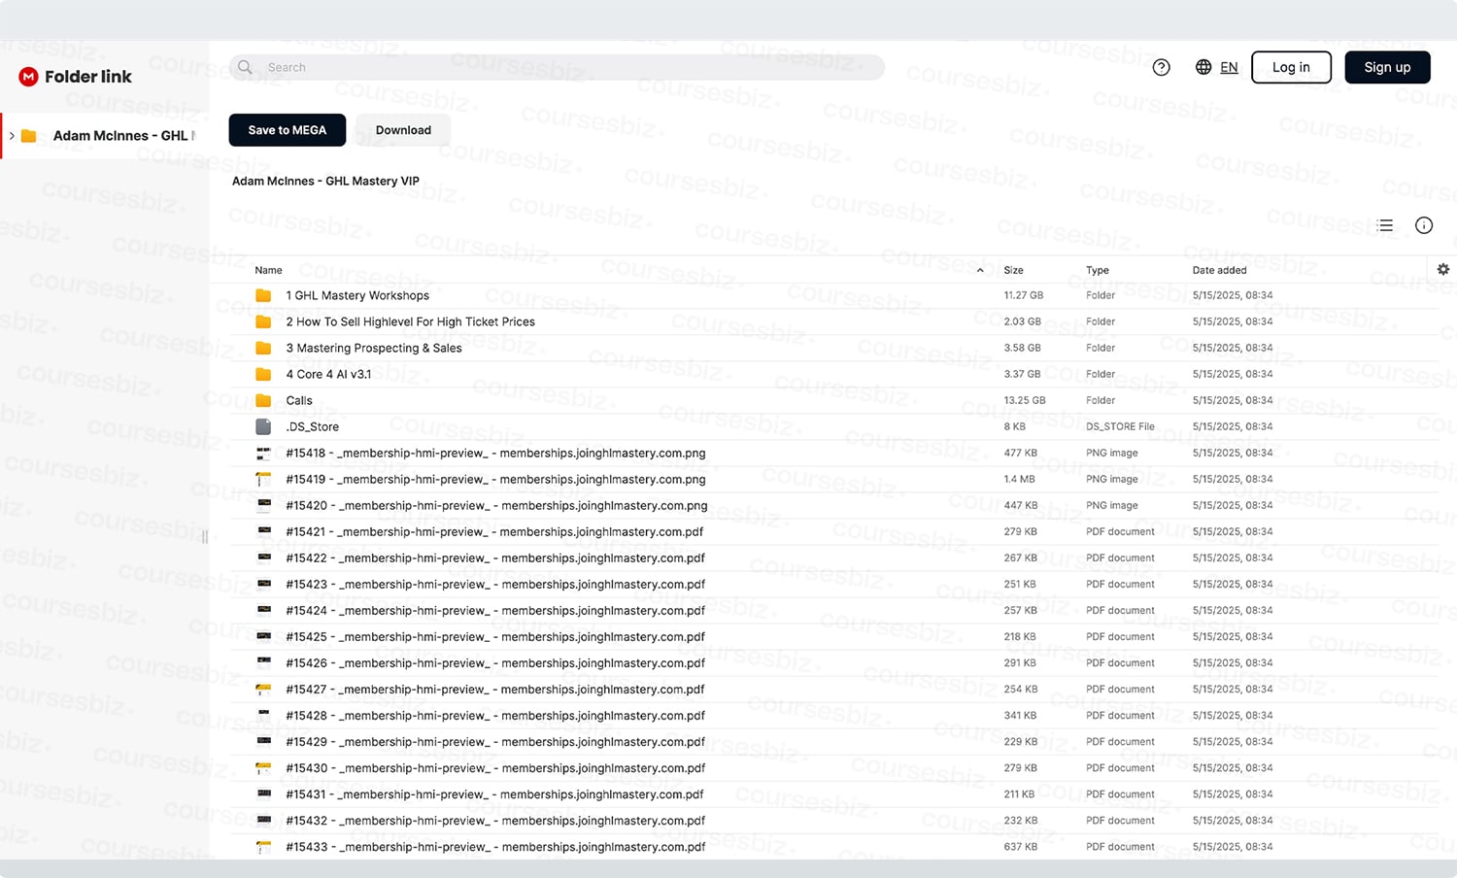
Task: Open the EN language link
Action: (1229, 67)
